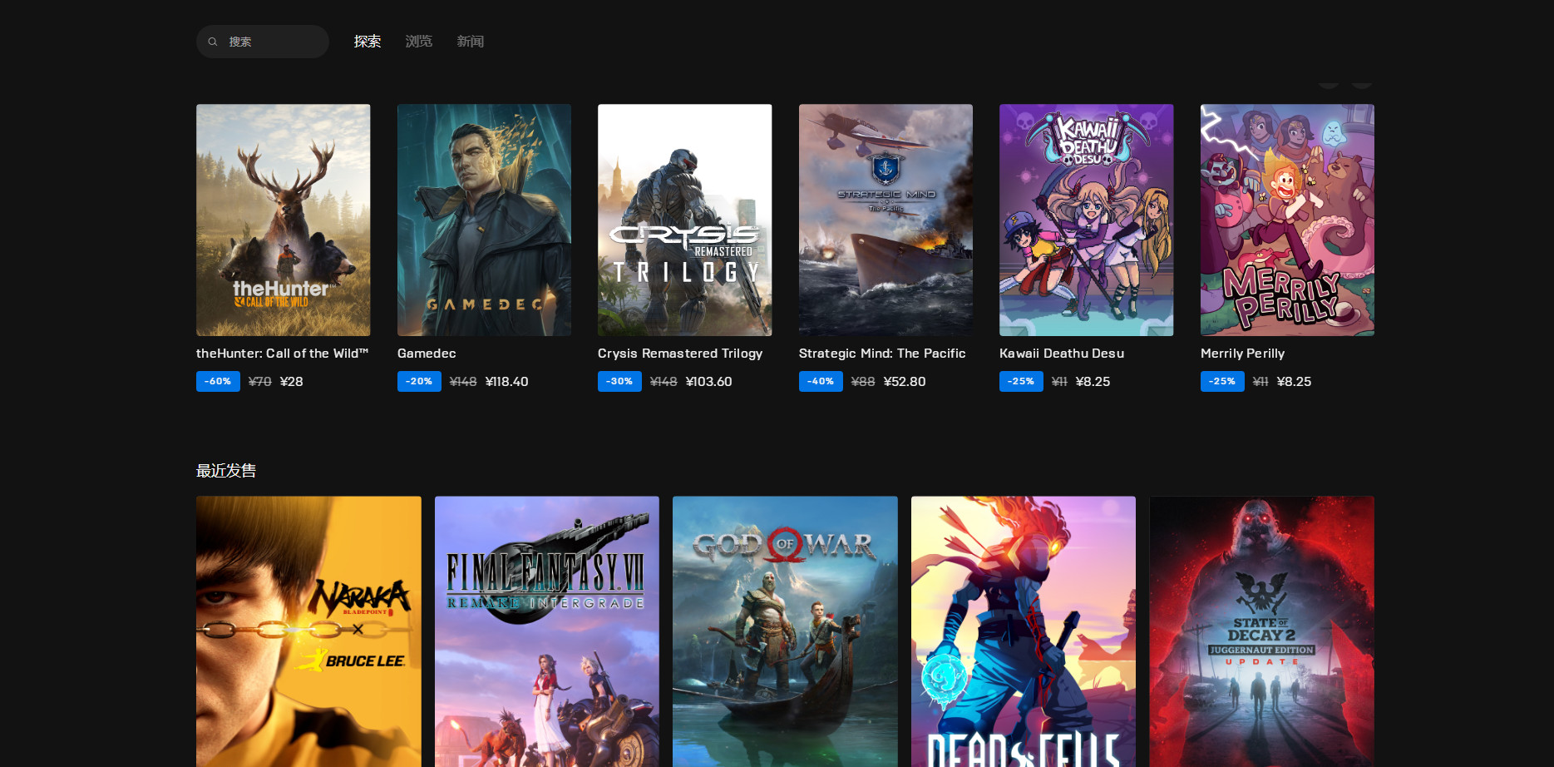
Task: Click the ¥28 sale price
Action: (x=292, y=382)
